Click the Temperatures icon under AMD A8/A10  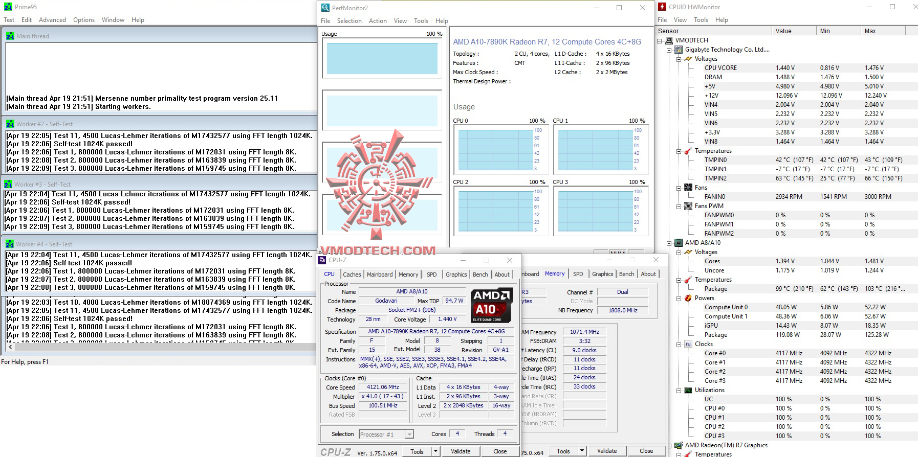pyautogui.click(x=688, y=280)
